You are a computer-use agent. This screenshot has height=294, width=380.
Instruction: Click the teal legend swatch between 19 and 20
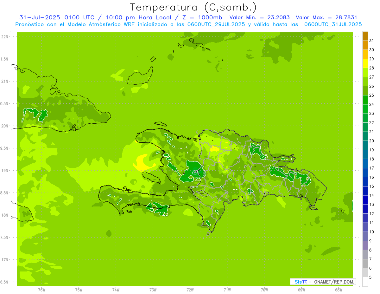pos(365,145)
